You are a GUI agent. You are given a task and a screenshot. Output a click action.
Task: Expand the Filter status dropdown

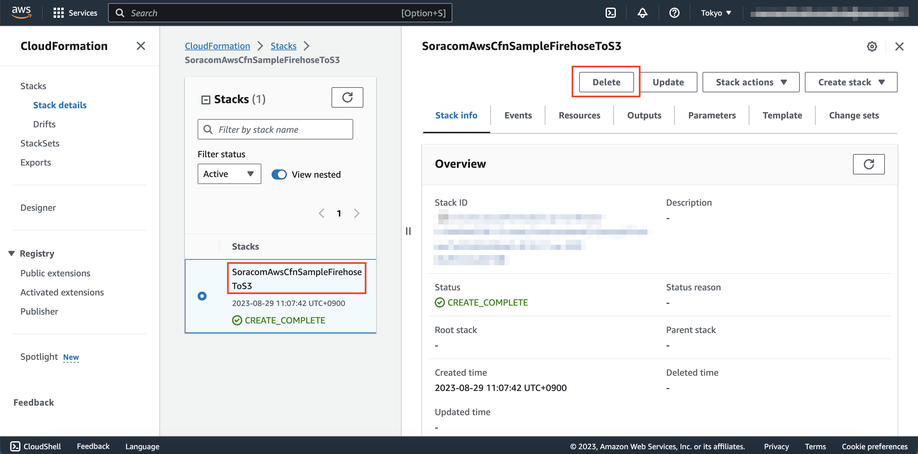coord(228,174)
